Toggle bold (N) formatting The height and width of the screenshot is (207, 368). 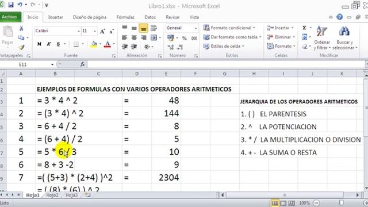pos(39,44)
